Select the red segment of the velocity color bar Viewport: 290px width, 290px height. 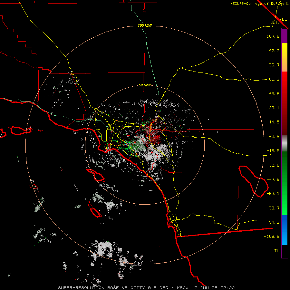point(285,103)
